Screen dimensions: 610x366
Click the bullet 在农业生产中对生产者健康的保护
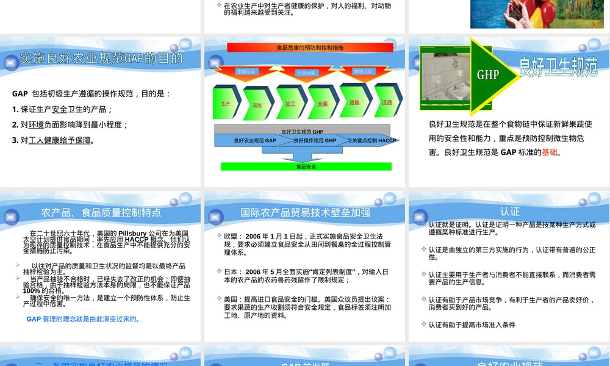(x=307, y=9)
